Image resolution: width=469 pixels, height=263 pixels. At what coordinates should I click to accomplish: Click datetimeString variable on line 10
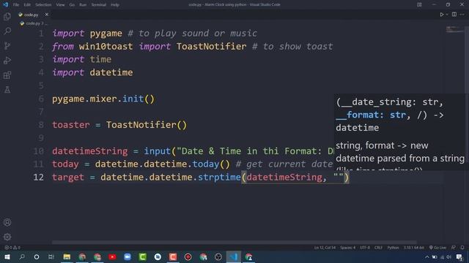point(89,151)
